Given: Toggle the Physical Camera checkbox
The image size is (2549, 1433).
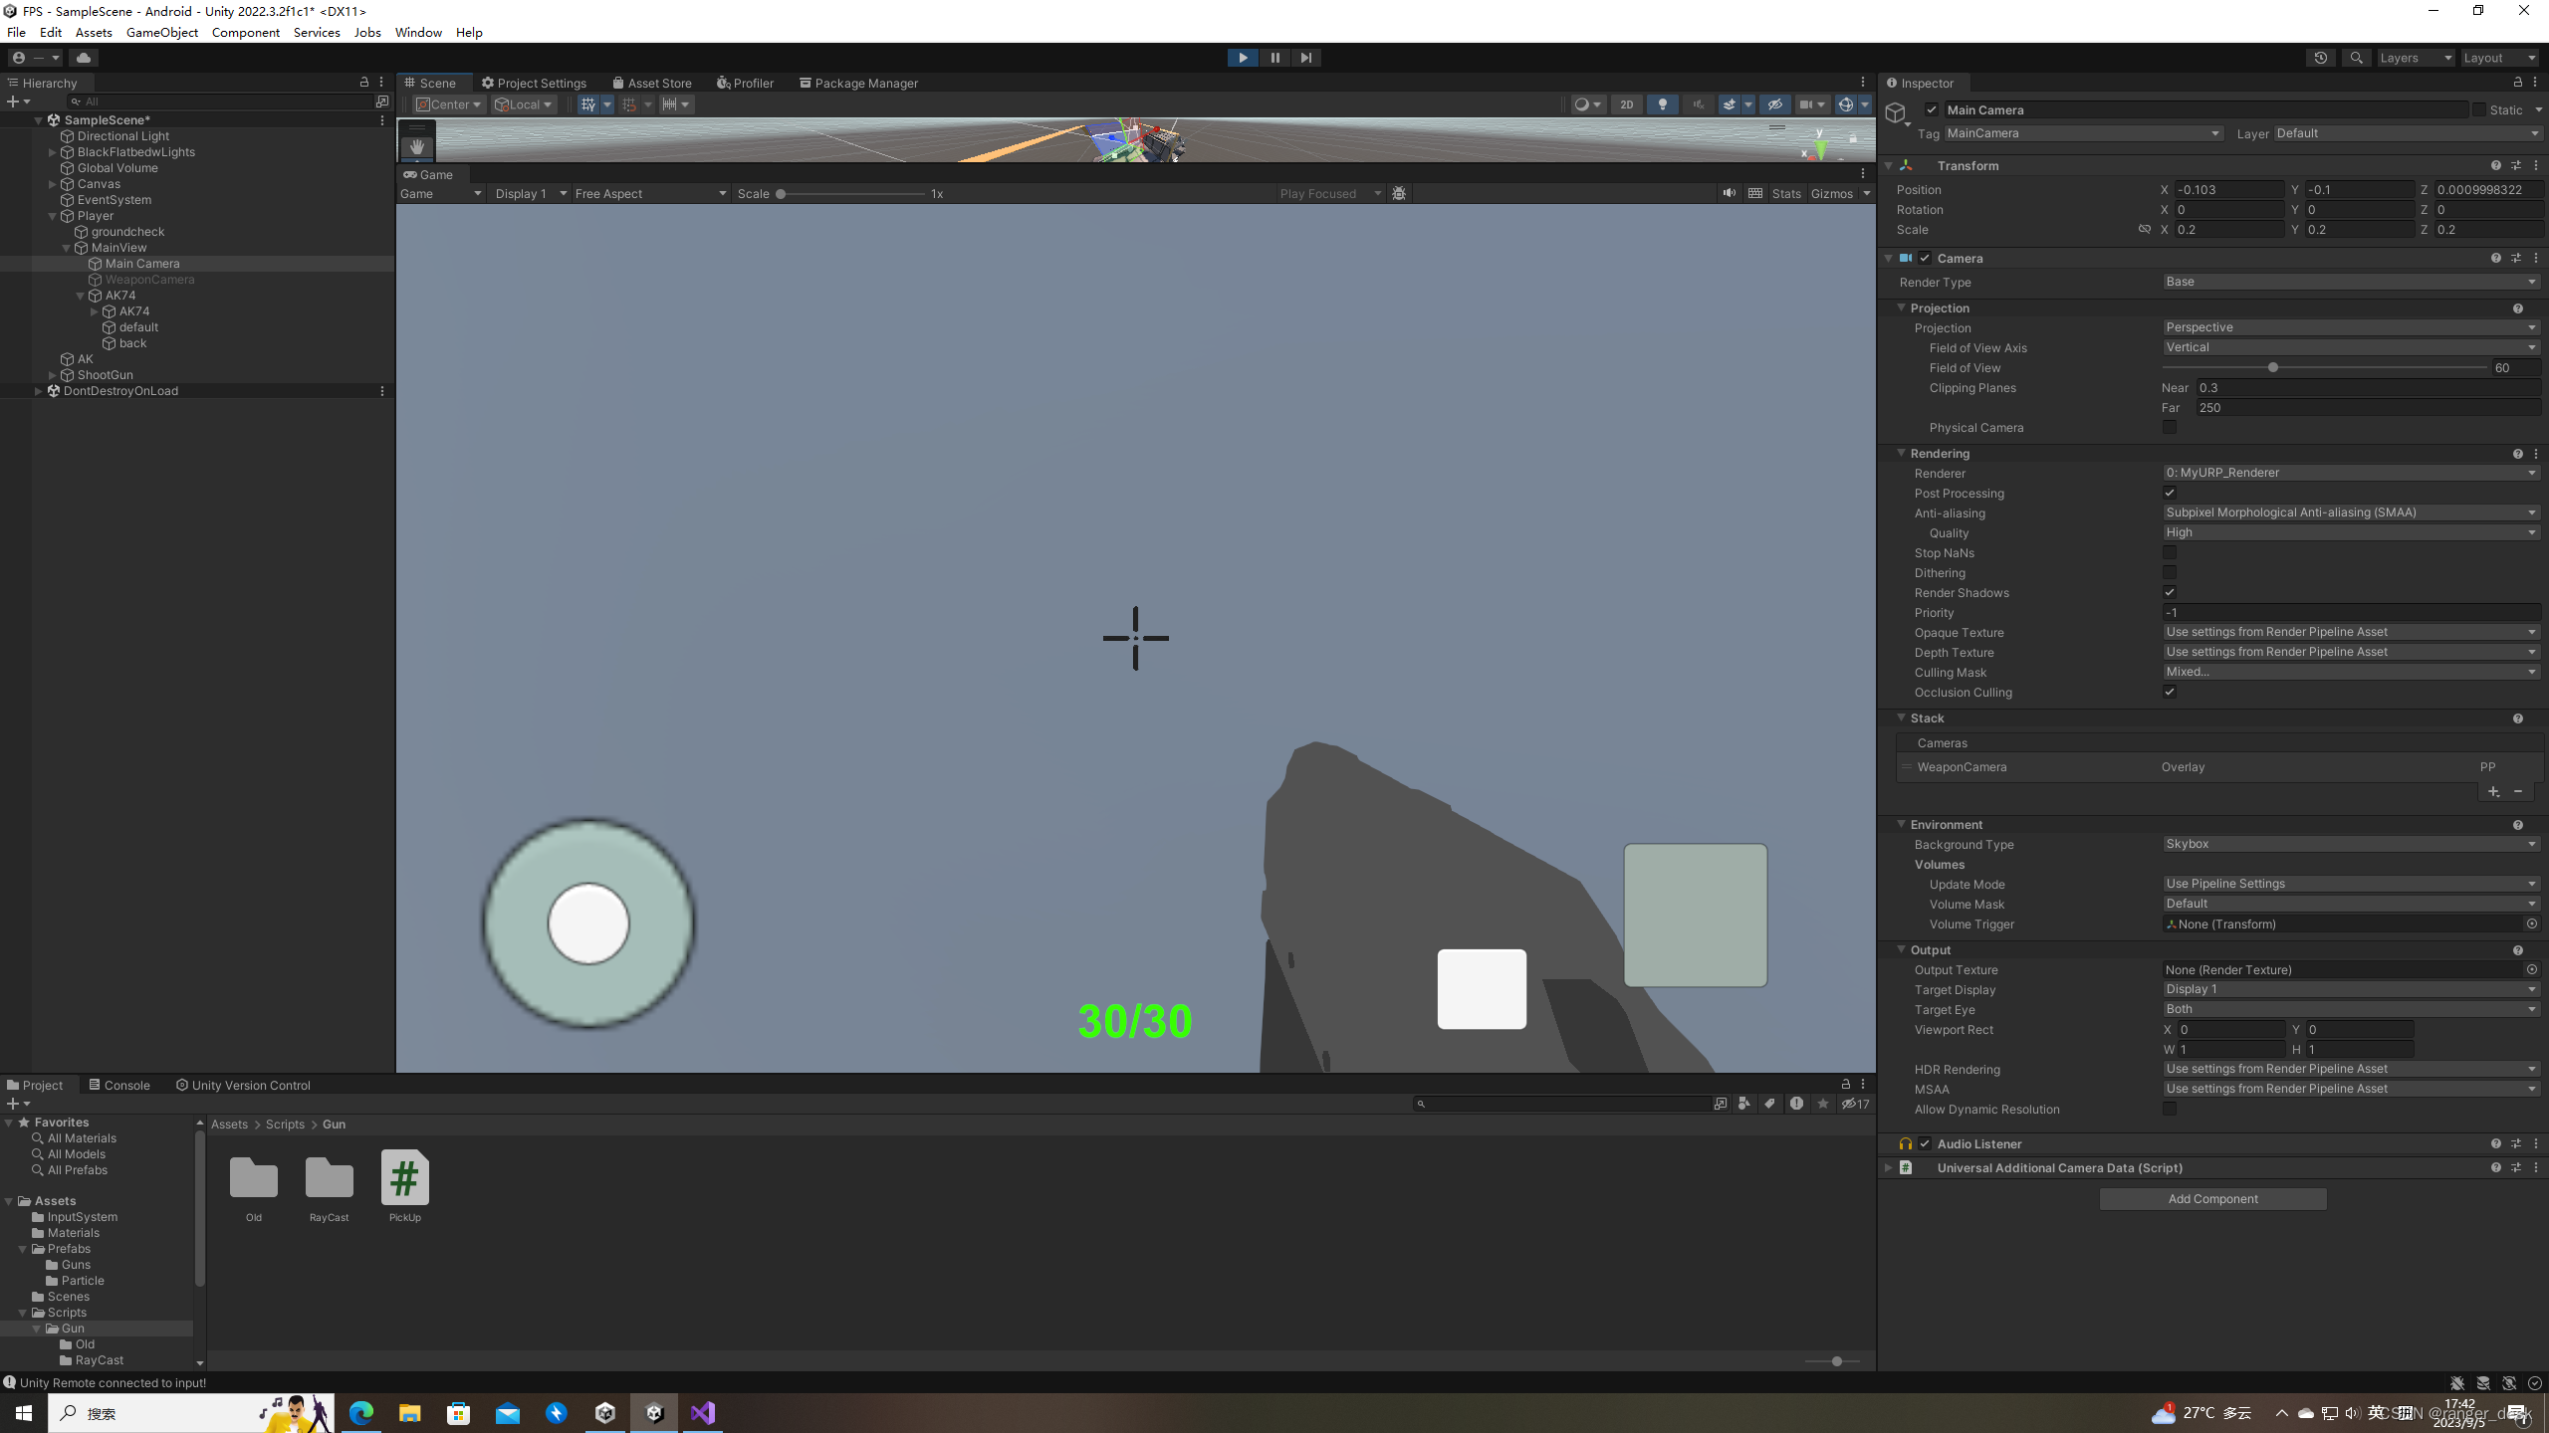Looking at the screenshot, I should coord(2170,427).
